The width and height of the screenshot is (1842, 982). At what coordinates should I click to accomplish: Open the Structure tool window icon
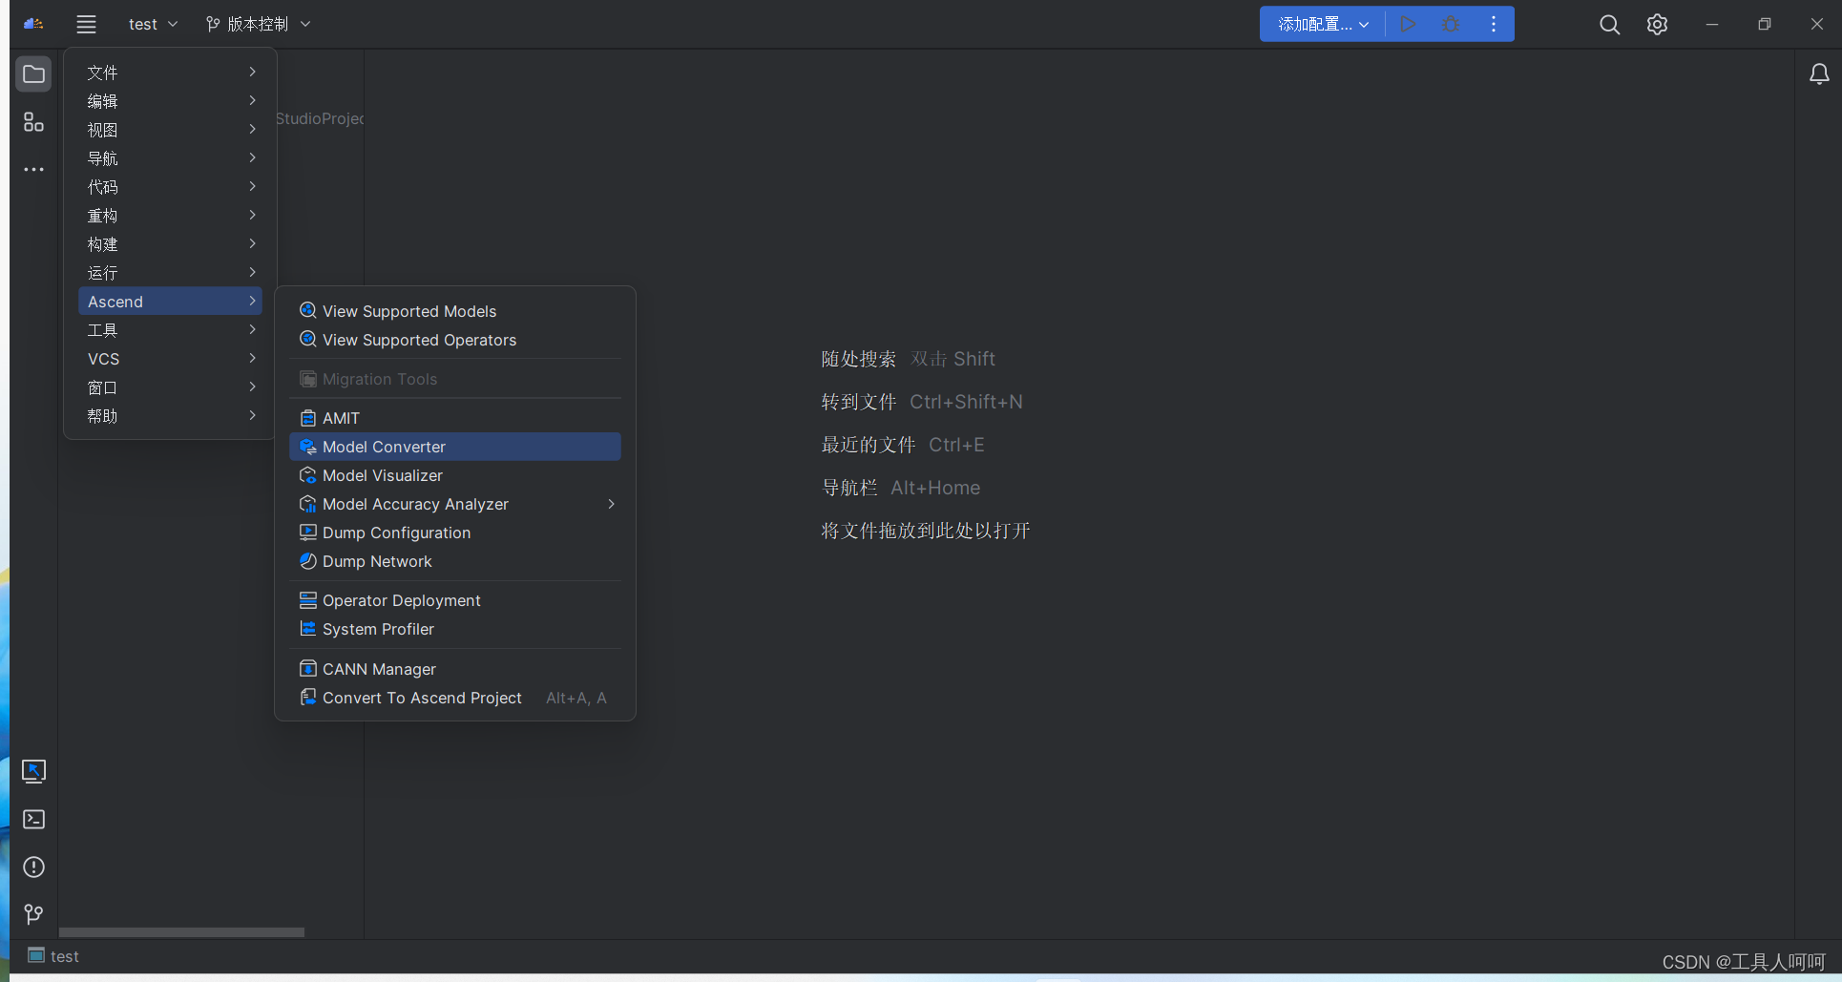pos(33,122)
